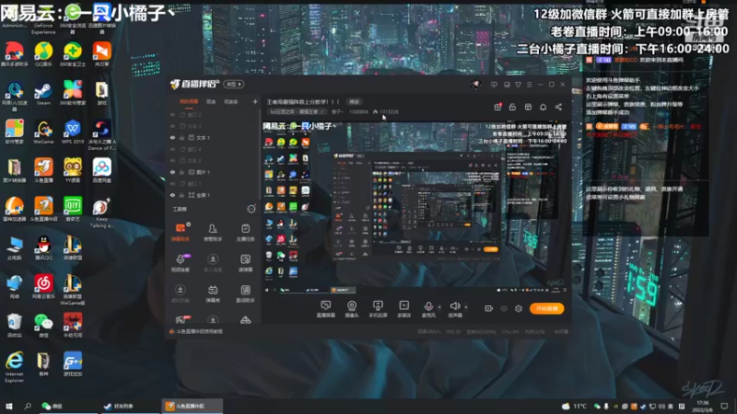Open the skin icon in the title bar
The image size is (737, 414).
click(518, 85)
